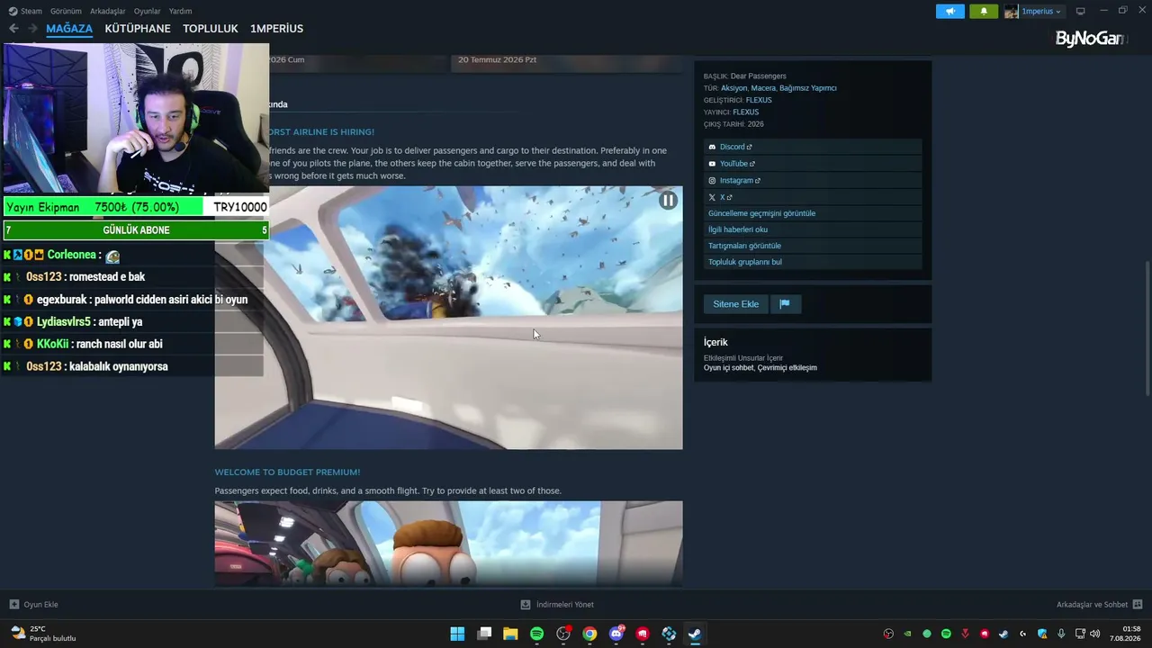Open File Explorer from the taskbar
The image size is (1152, 648).
coord(510,634)
